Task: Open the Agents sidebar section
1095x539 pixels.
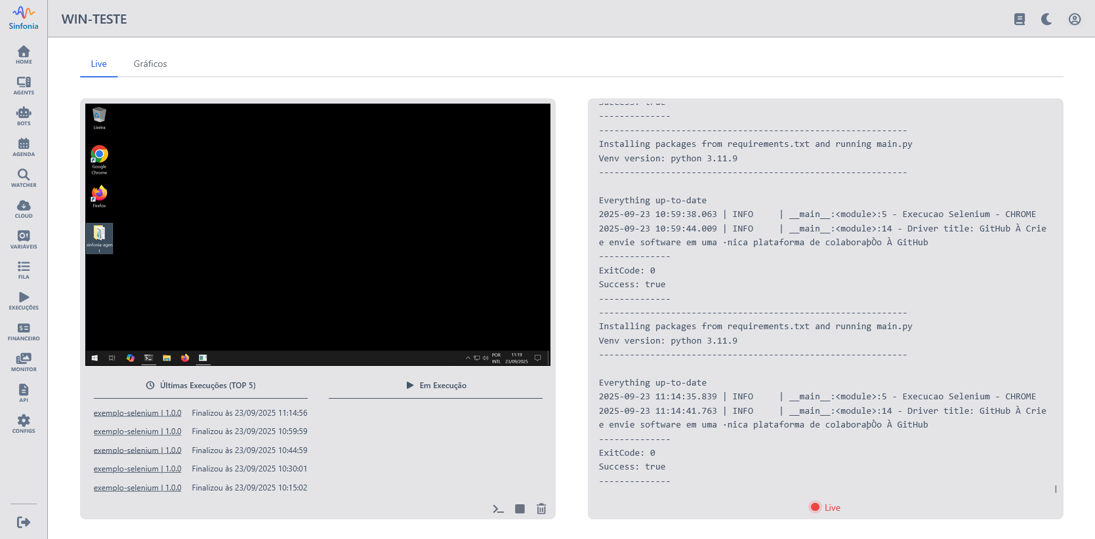Action: pyautogui.click(x=24, y=85)
